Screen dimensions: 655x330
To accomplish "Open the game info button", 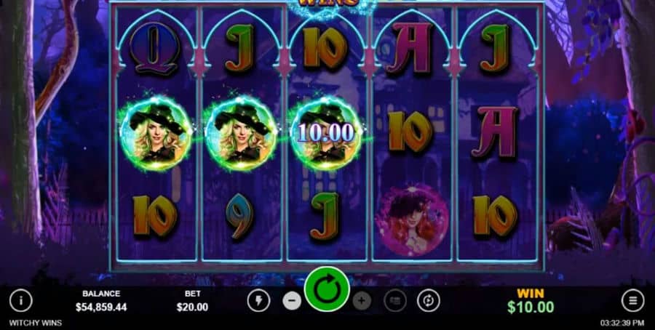I will (x=20, y=300).
